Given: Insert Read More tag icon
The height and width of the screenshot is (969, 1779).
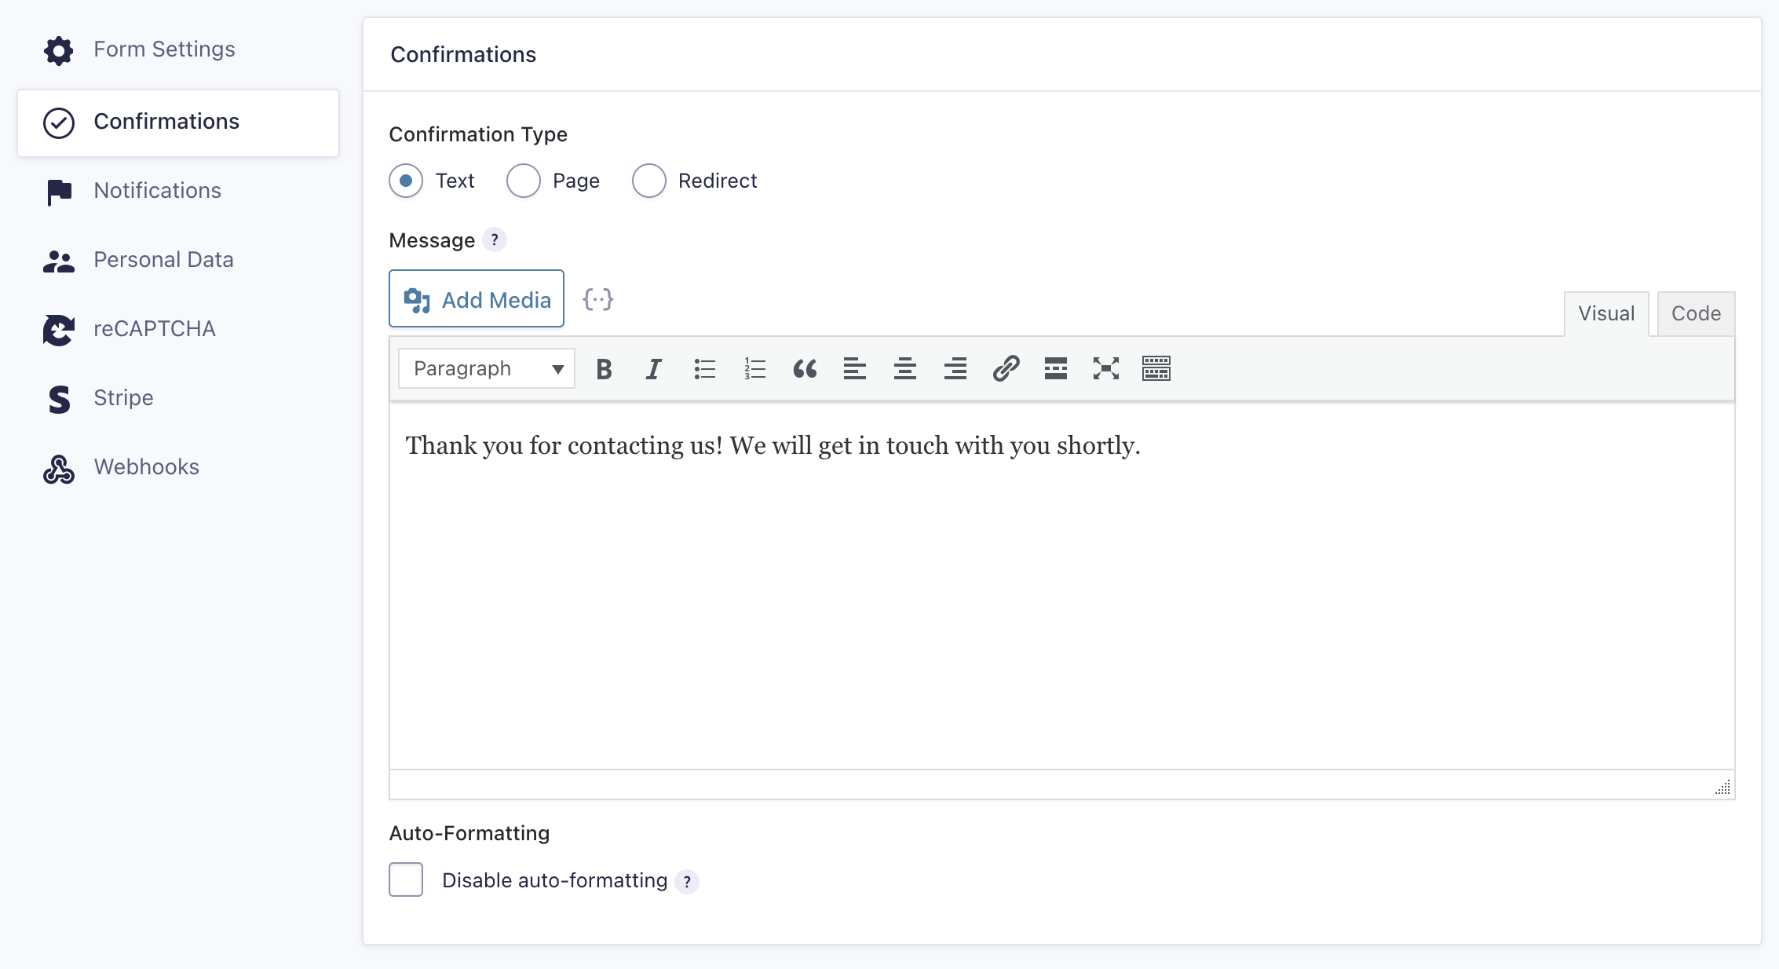Looking at the screenshot, I should pos(1056,368).
